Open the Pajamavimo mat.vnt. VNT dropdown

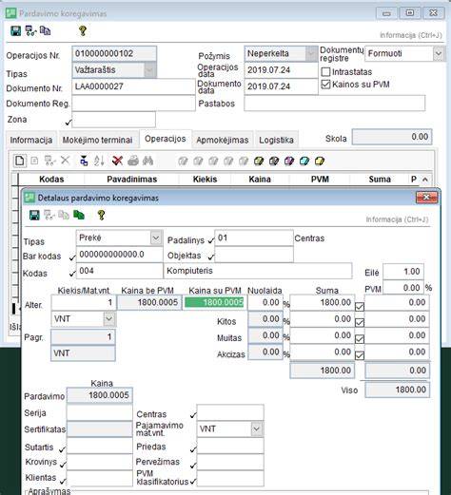coord(257,428)
